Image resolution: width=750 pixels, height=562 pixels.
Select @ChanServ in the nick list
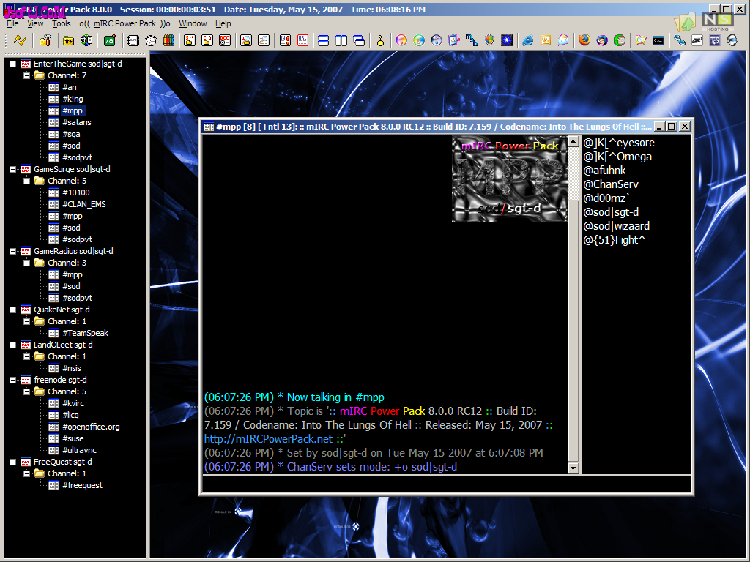pyautogui.click(x=611, y=184)
